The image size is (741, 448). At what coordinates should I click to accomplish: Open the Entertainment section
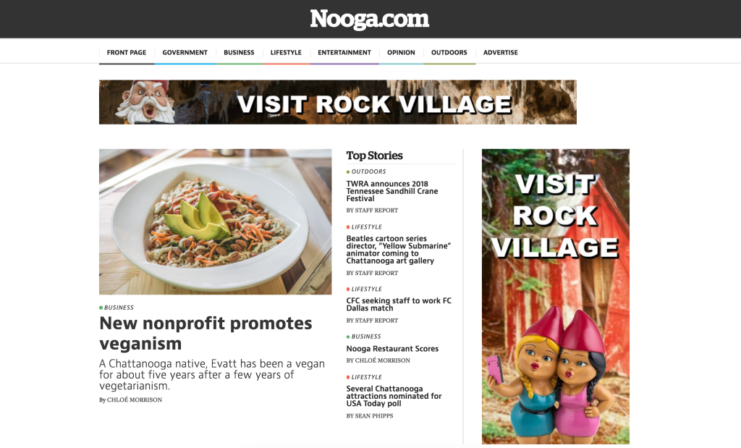tap(344, 52)
